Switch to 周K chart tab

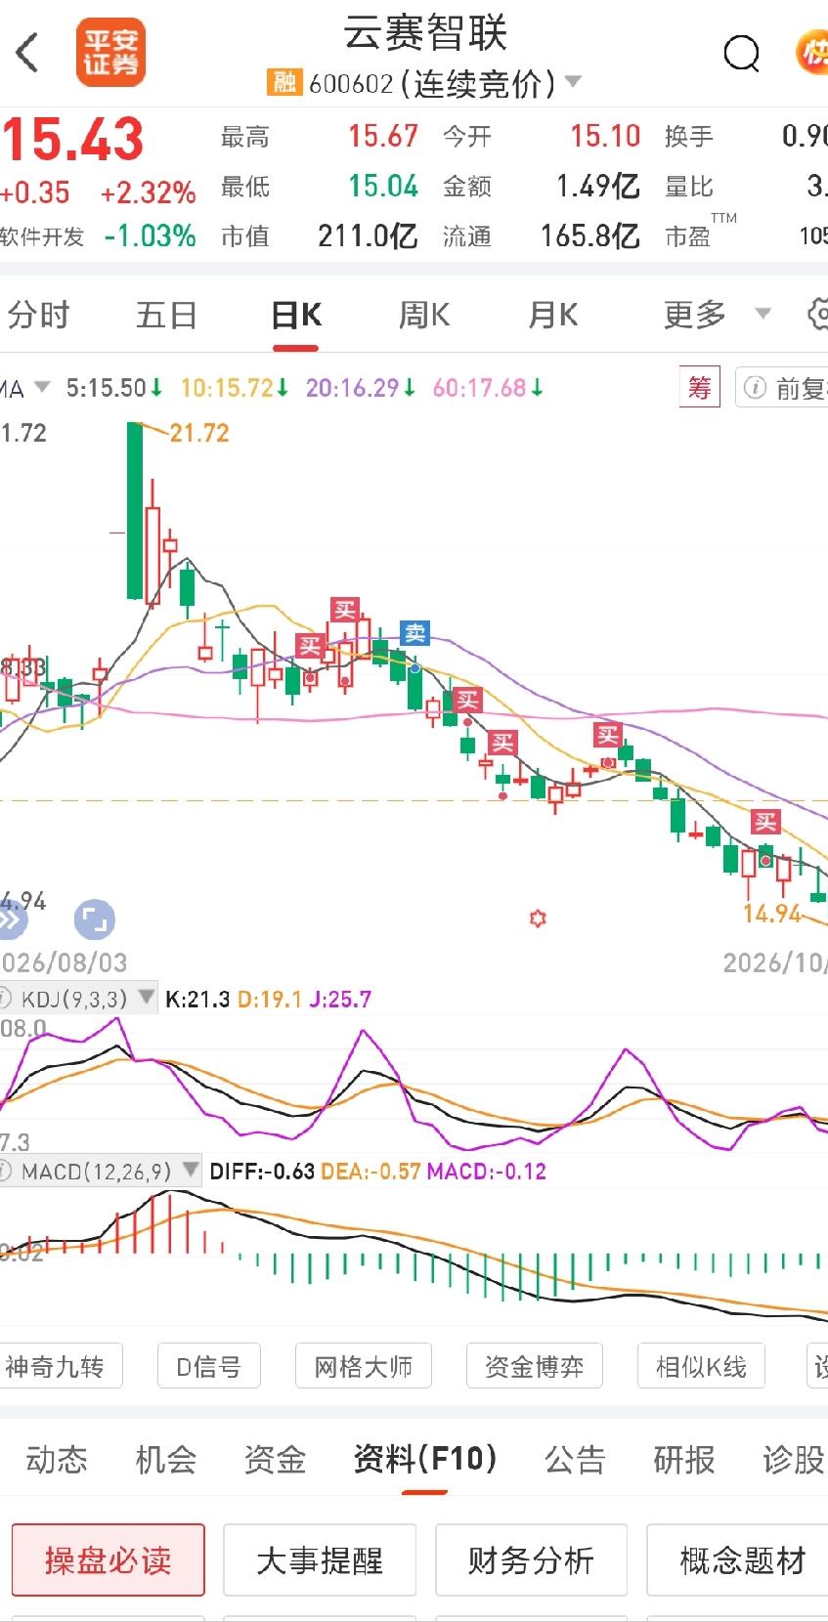tap(424, 315)
